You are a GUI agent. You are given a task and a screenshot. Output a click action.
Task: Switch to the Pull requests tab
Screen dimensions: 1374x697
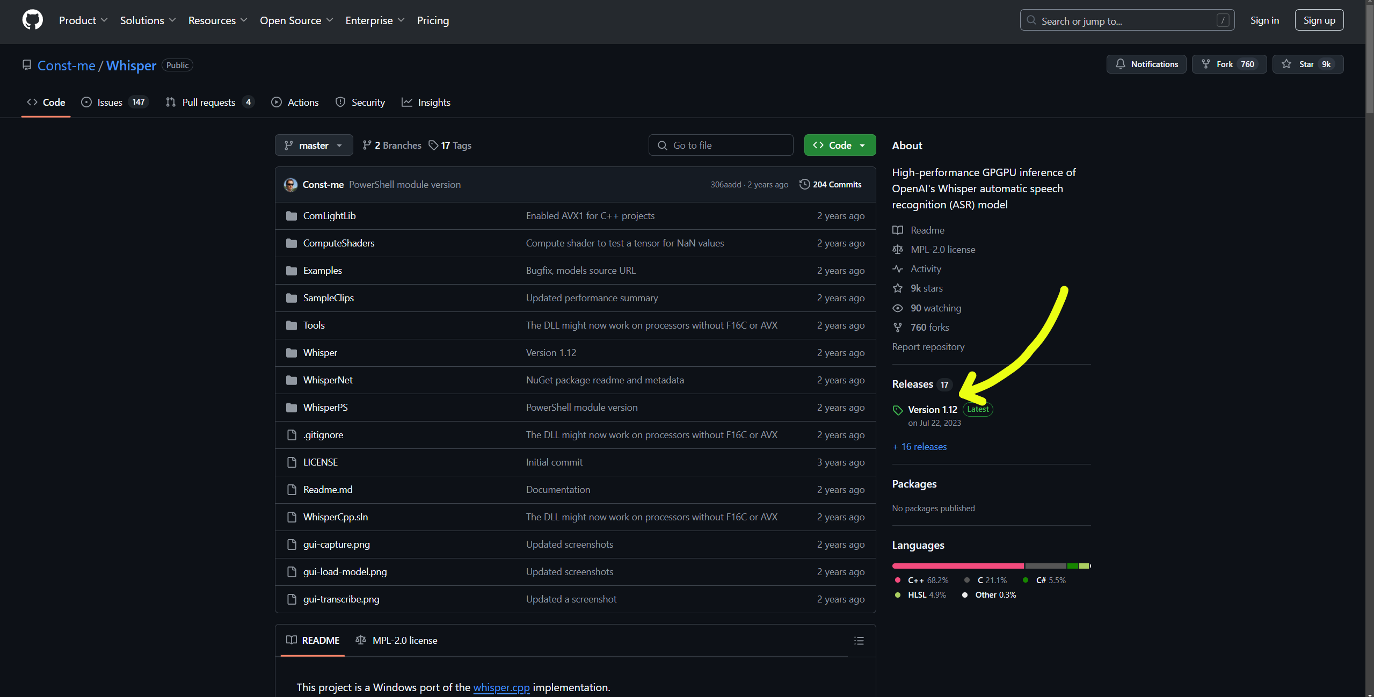pyautogui.click(x=209, y=102)
